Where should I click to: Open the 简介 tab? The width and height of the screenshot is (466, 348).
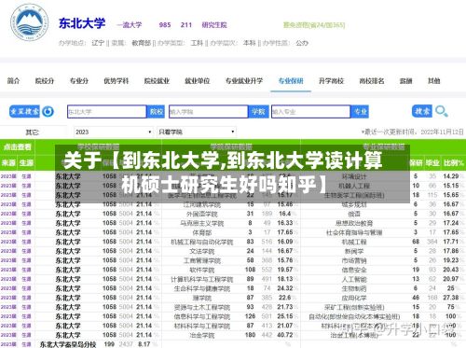13,81
